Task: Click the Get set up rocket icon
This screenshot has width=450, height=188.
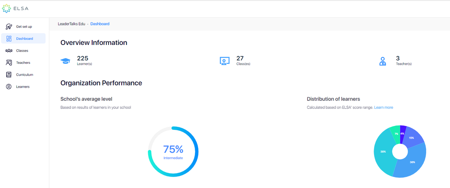Action: point(9,26)
